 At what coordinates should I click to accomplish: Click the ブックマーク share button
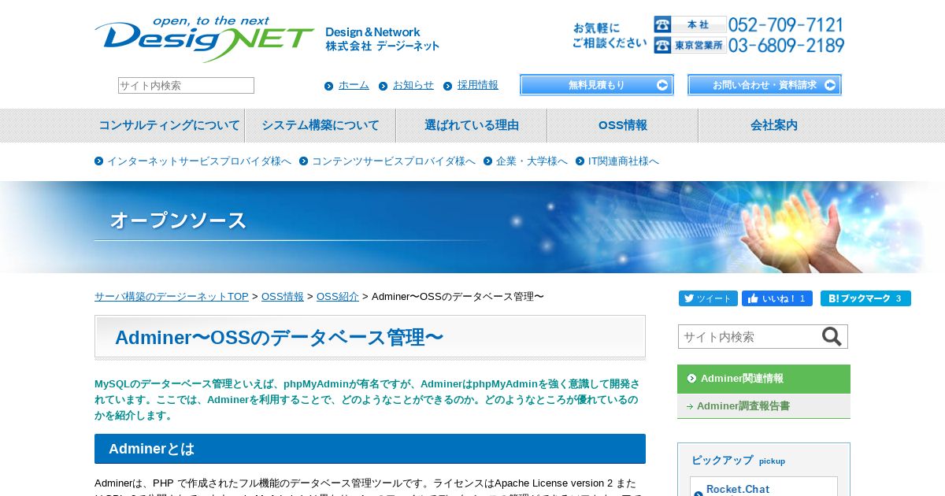865,299
